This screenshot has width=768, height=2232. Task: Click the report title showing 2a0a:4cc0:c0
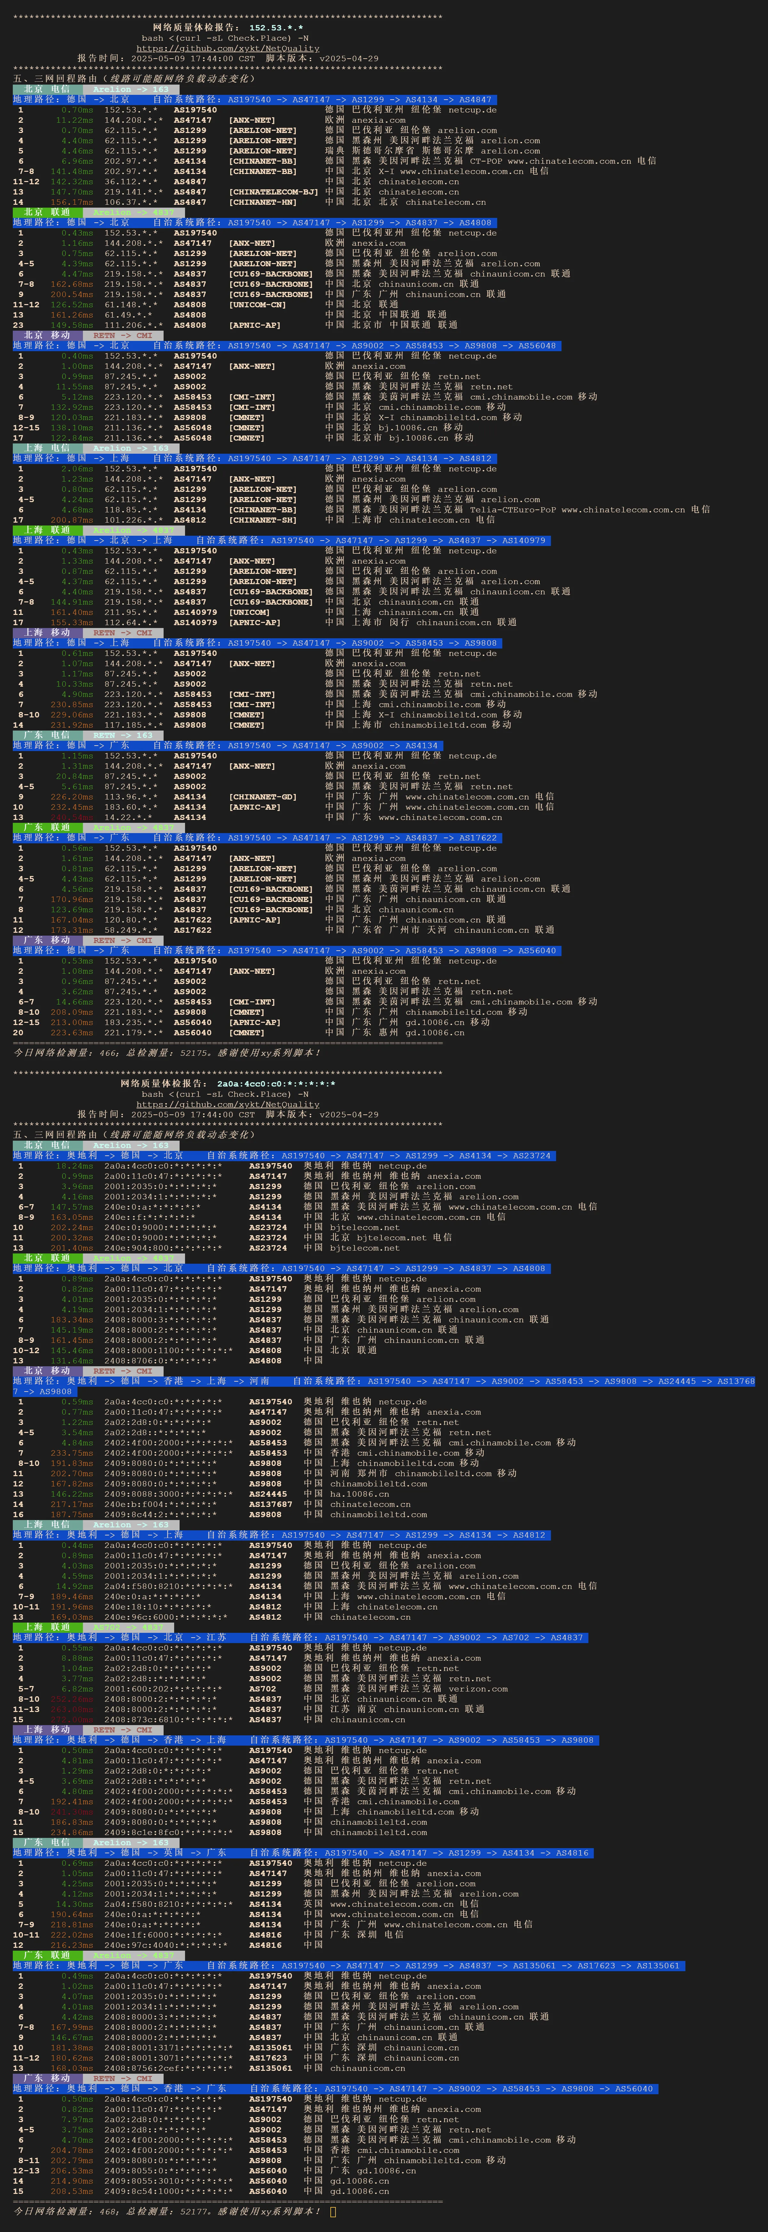(228, 1084)
